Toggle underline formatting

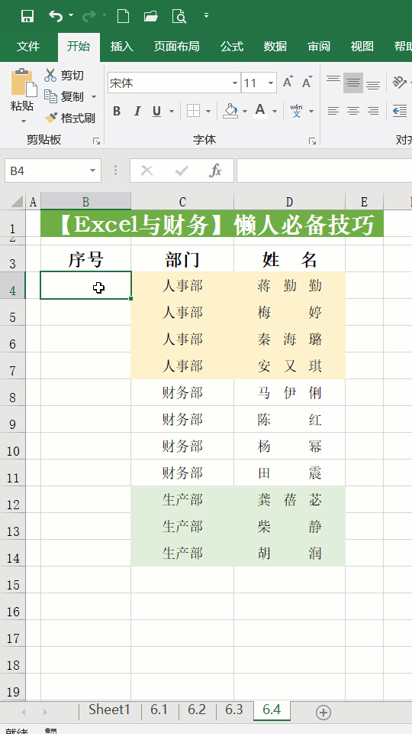pos(157,111)
